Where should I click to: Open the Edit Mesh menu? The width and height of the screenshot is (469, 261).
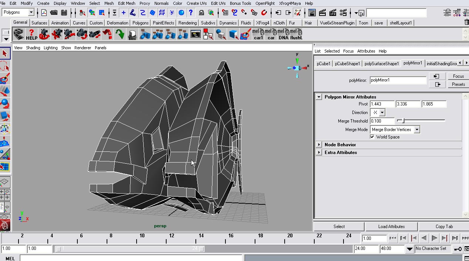coord(127,3)
